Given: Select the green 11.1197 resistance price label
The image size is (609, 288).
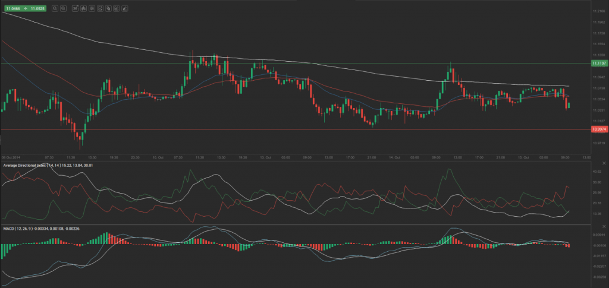Looking at the screenshot, I should tap(598, 62).
